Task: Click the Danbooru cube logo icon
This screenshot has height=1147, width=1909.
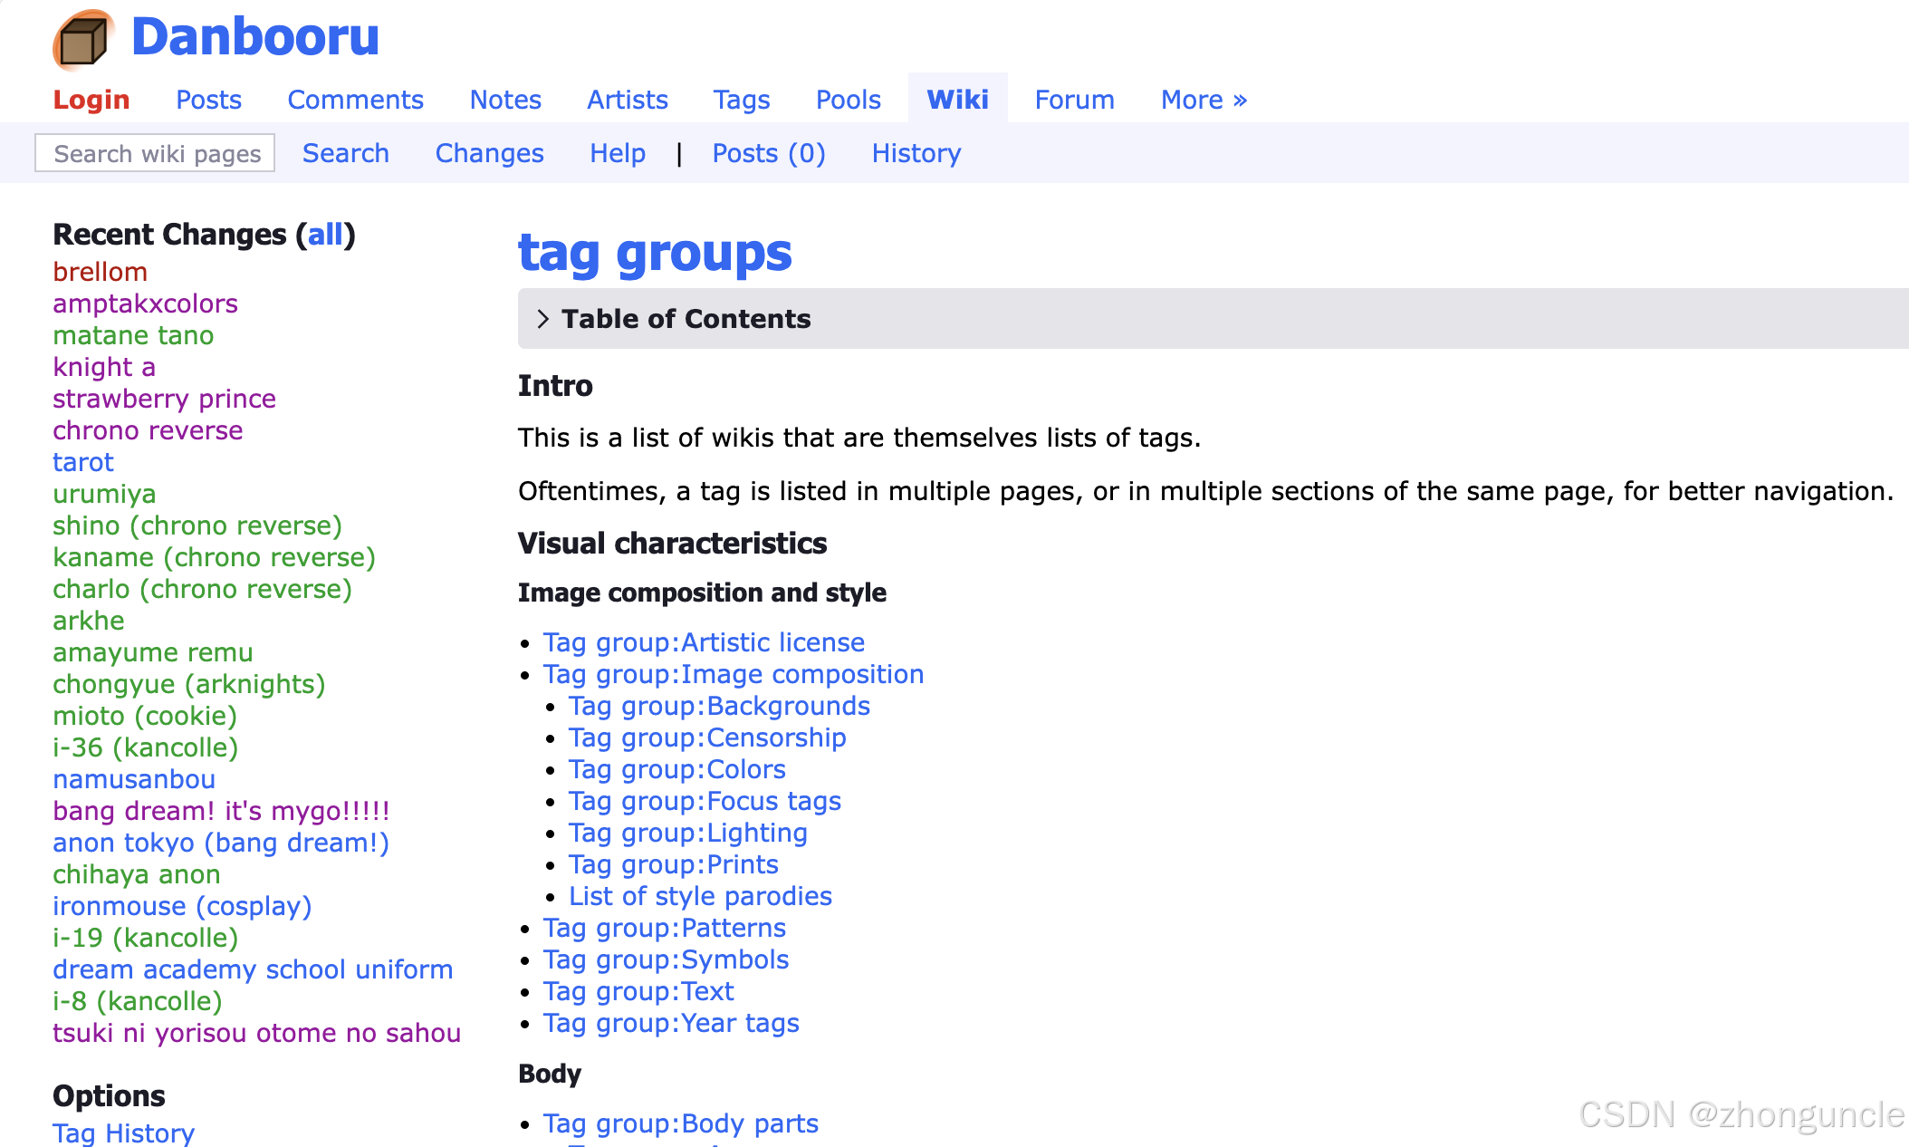Action: [x=82, y=38]
